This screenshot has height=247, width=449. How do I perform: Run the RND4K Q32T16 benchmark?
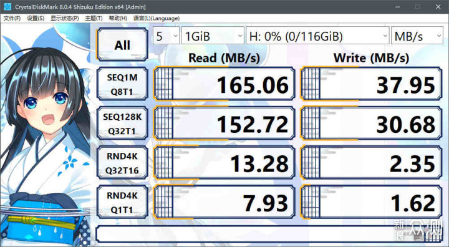pos(122,163)
